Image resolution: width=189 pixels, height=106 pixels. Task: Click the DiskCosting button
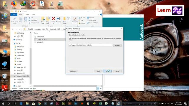click(73, 71)
